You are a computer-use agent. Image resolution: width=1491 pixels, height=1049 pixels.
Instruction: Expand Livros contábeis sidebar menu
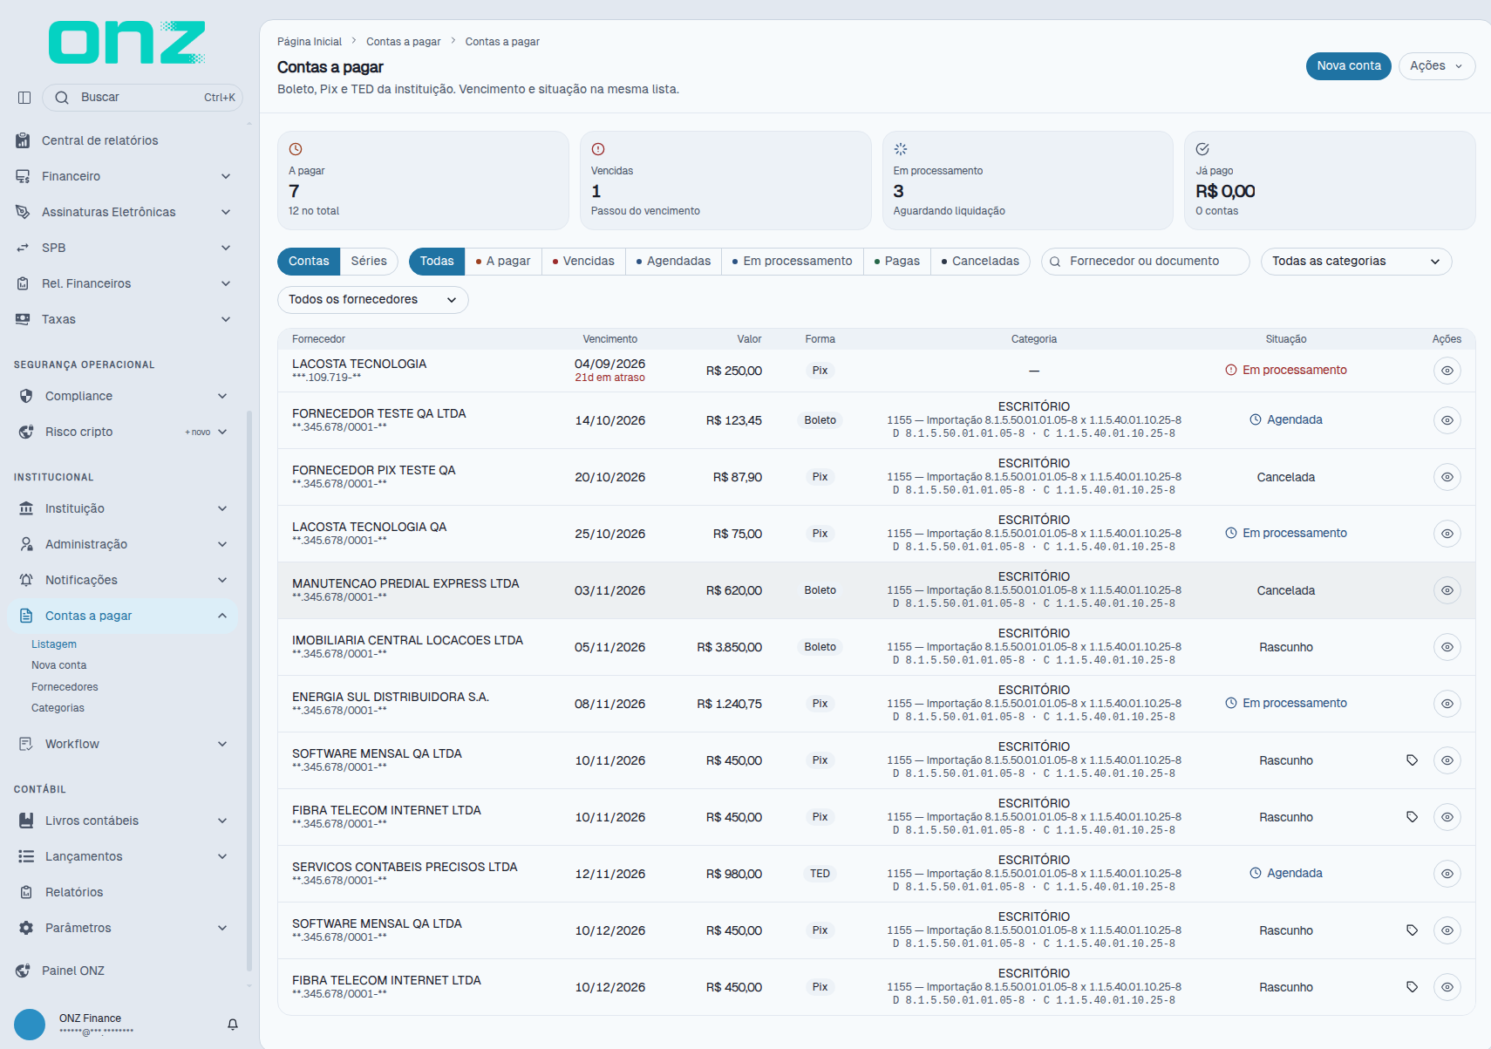coord(122,821)
